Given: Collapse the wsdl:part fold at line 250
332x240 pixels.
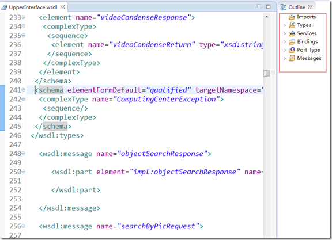Looking at the screenshot, I should tap(23, 172).
